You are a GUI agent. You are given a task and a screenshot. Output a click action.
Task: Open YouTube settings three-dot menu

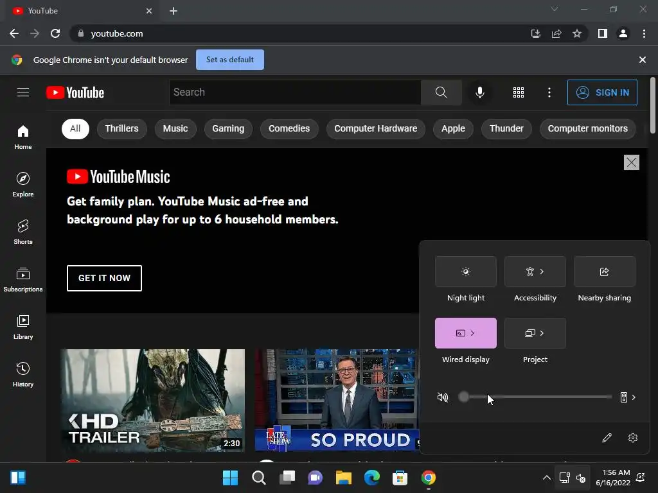(549, 92)
